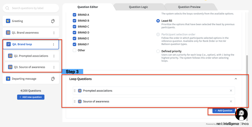
Task: Remove Prompted associations from loop questions
Action: [x=231, y=91]
